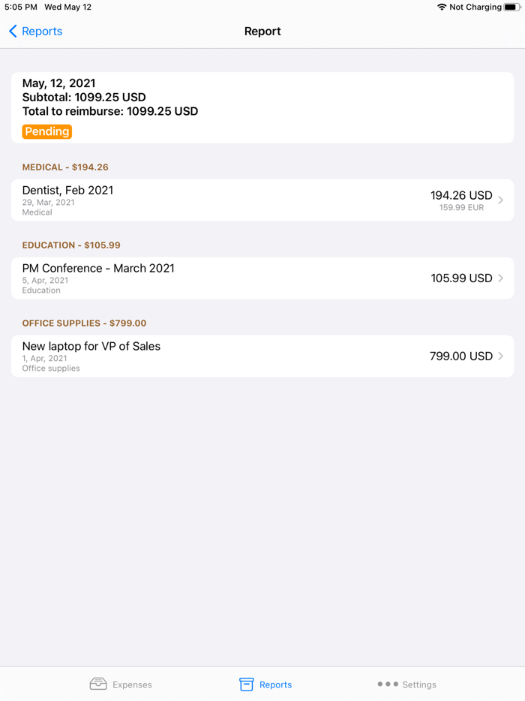Select the Expenses envelope icon
Viewport: 525px width, 701px height.
(x=97, y=684)
